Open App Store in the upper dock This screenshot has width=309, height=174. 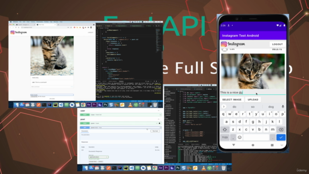22,105
